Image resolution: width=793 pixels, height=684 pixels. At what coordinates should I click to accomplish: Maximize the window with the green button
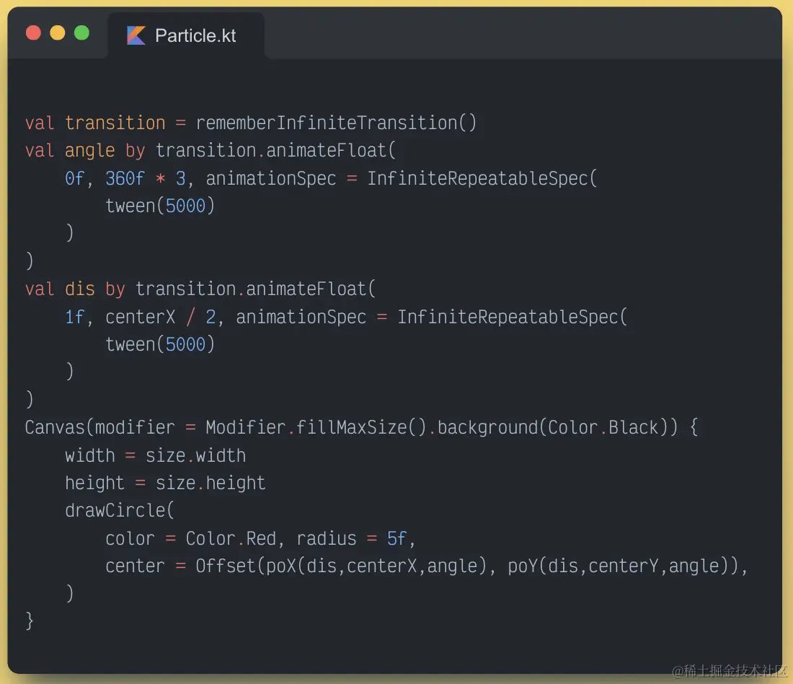[82, 33]
